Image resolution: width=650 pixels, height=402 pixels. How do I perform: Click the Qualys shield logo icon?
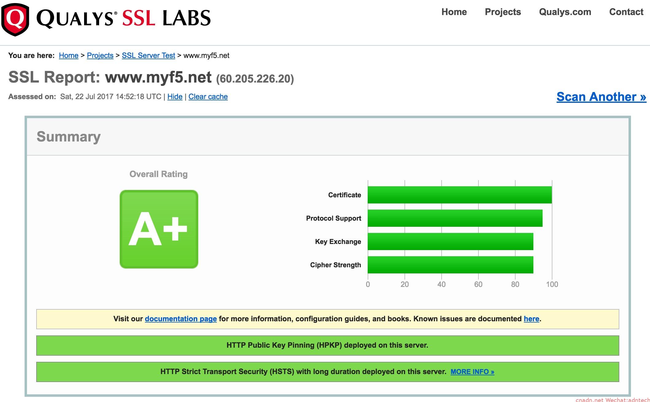(15, 20)
